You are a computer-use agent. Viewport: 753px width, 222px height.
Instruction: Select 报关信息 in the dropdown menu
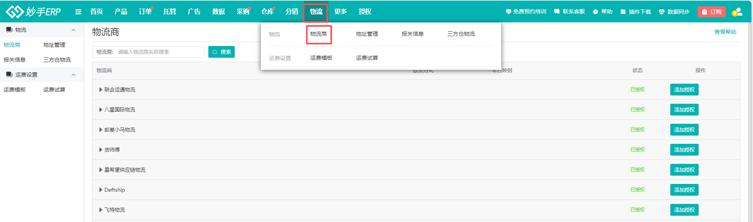pyautogui.click(x=413, y=34)
